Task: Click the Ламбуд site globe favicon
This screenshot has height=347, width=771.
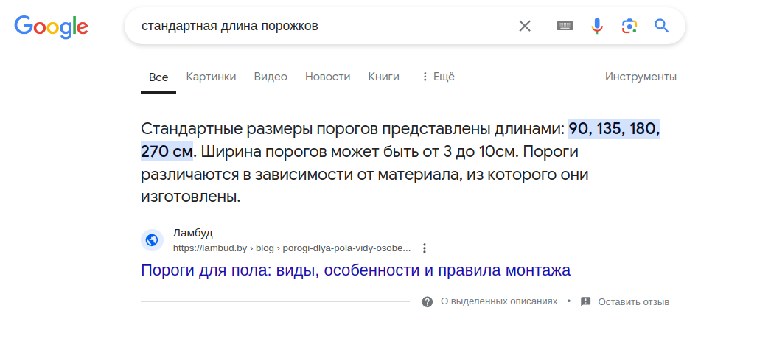Action: [x=152, y=240]
